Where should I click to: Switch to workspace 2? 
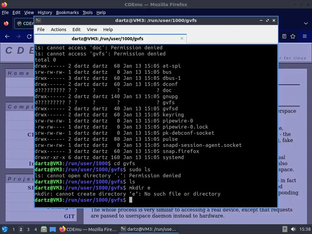tap(21, 229)
